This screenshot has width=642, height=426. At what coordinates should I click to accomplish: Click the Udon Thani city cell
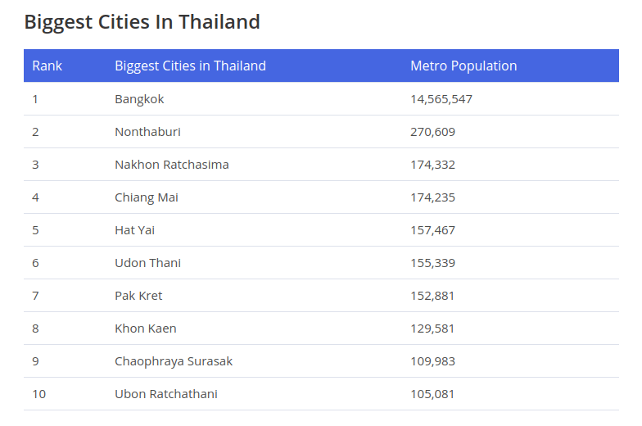pyautogui.click(x=147, y=263)
